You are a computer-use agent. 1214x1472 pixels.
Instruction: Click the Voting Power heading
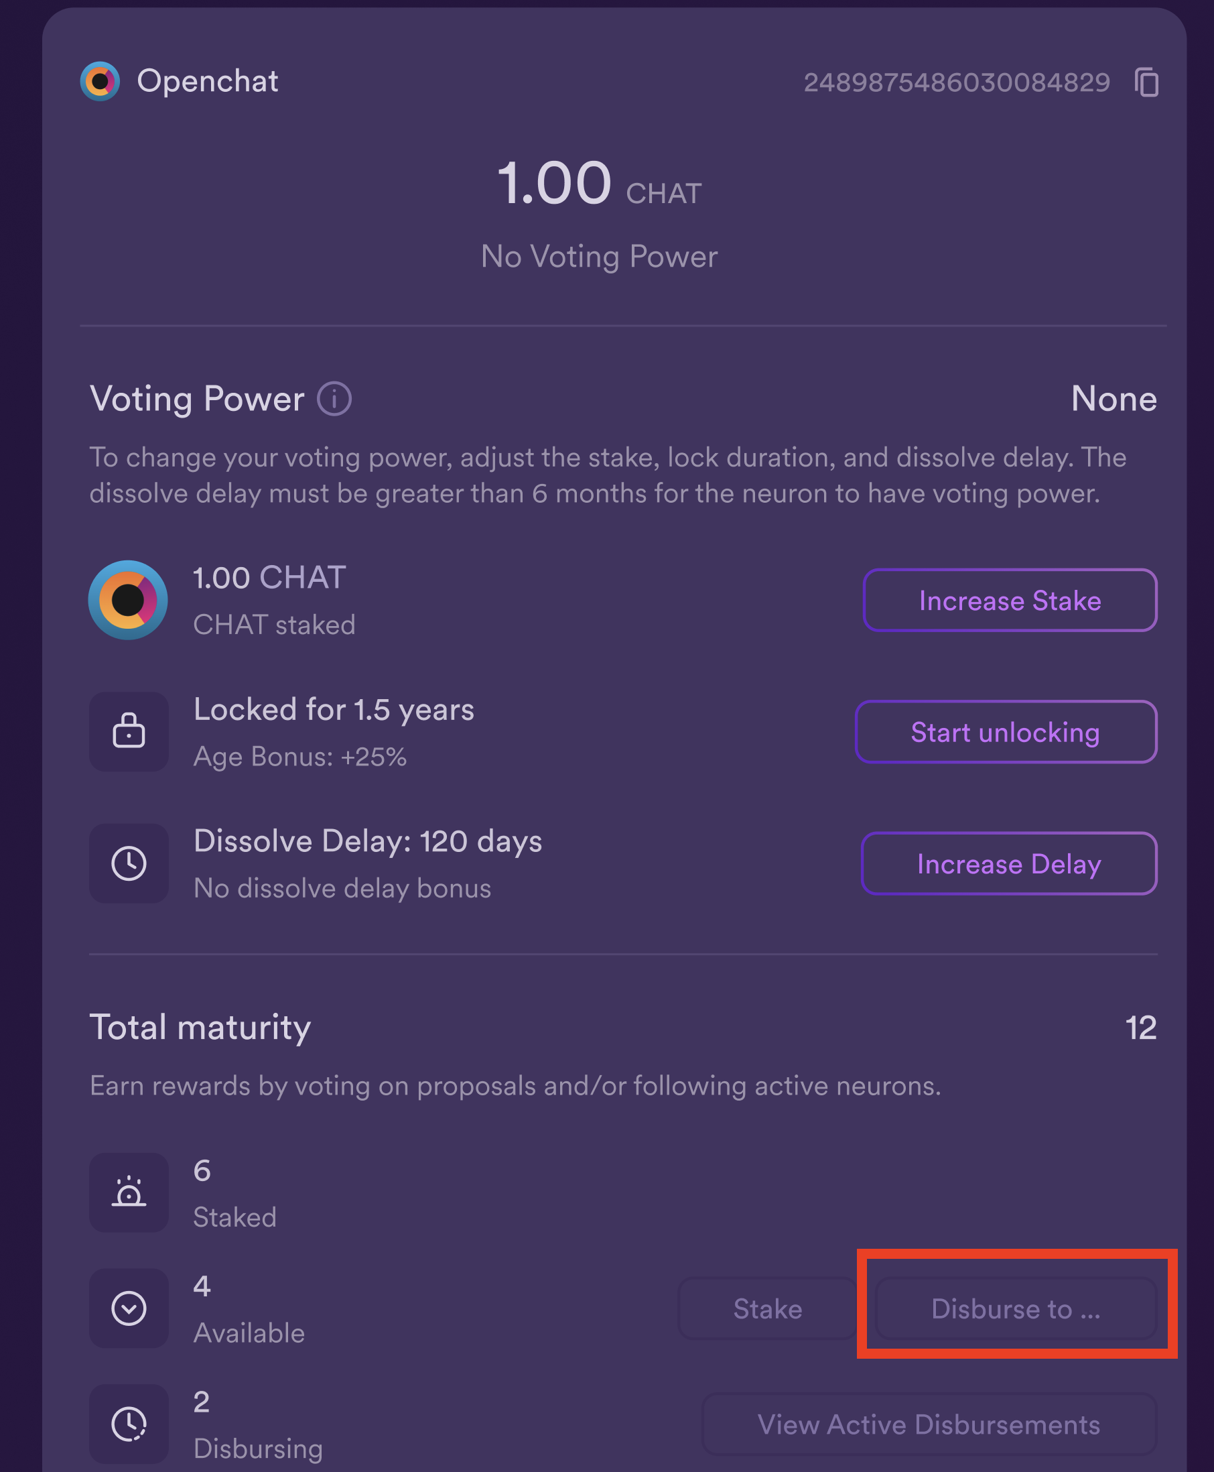(197, 399)
